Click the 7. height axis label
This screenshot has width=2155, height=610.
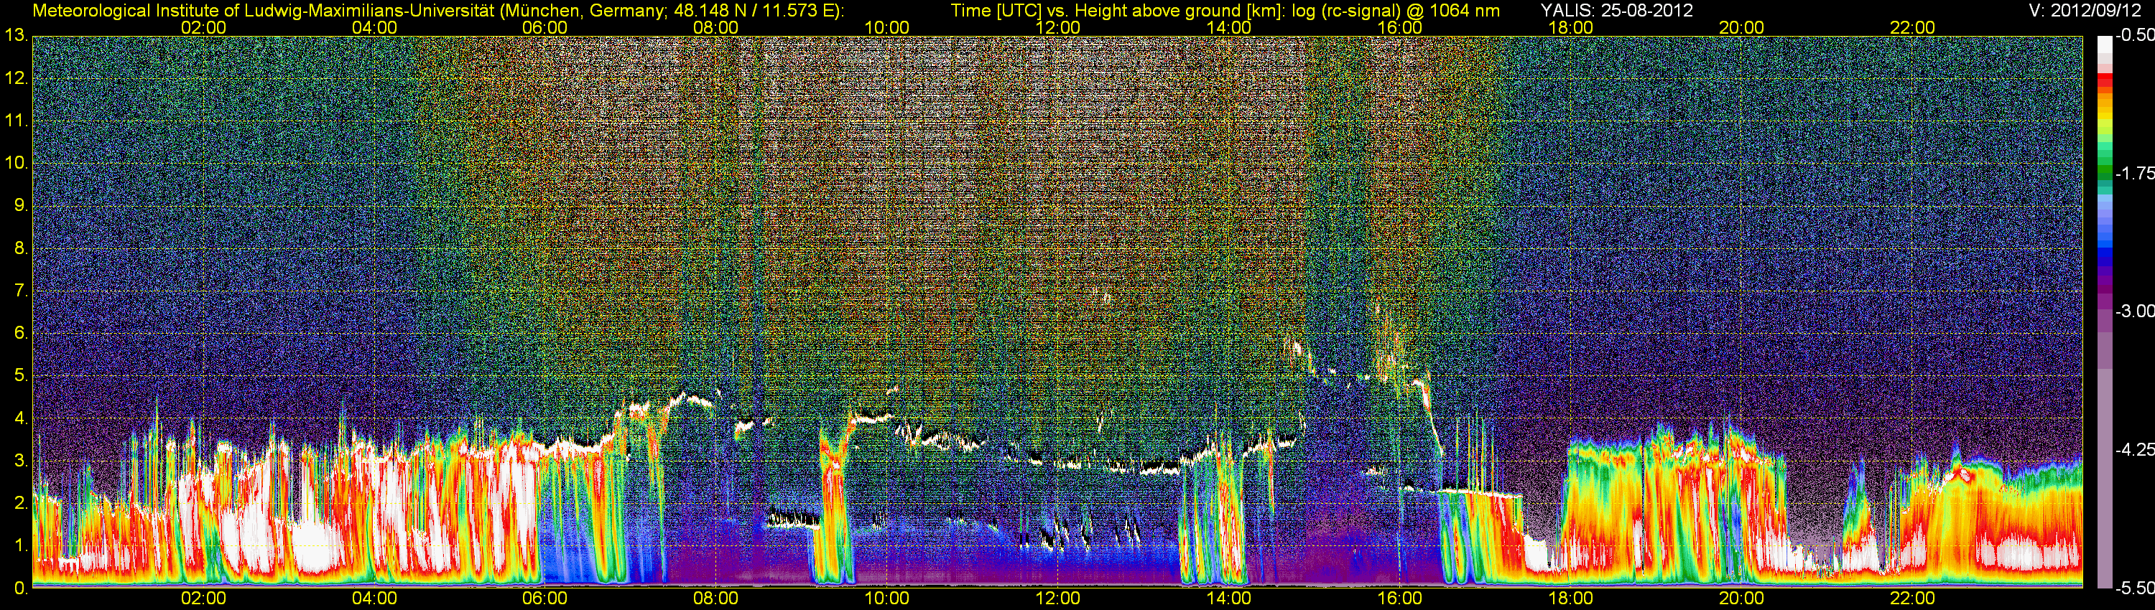(x=21, y=291)
